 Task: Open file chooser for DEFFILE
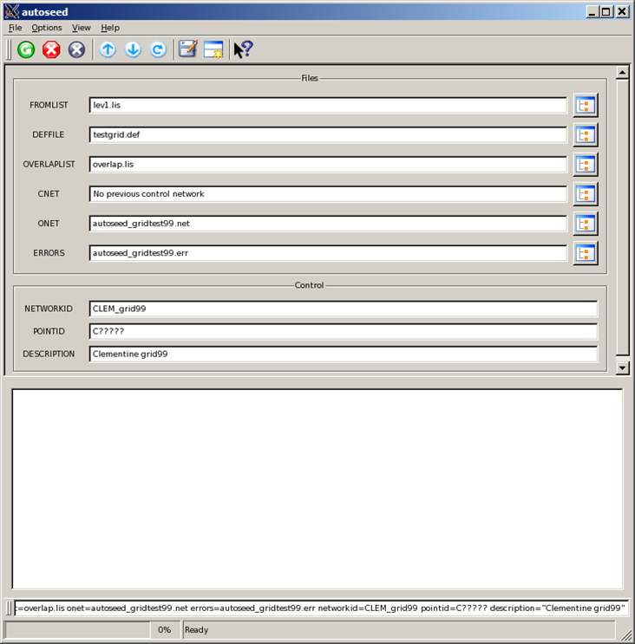[586, 134]
